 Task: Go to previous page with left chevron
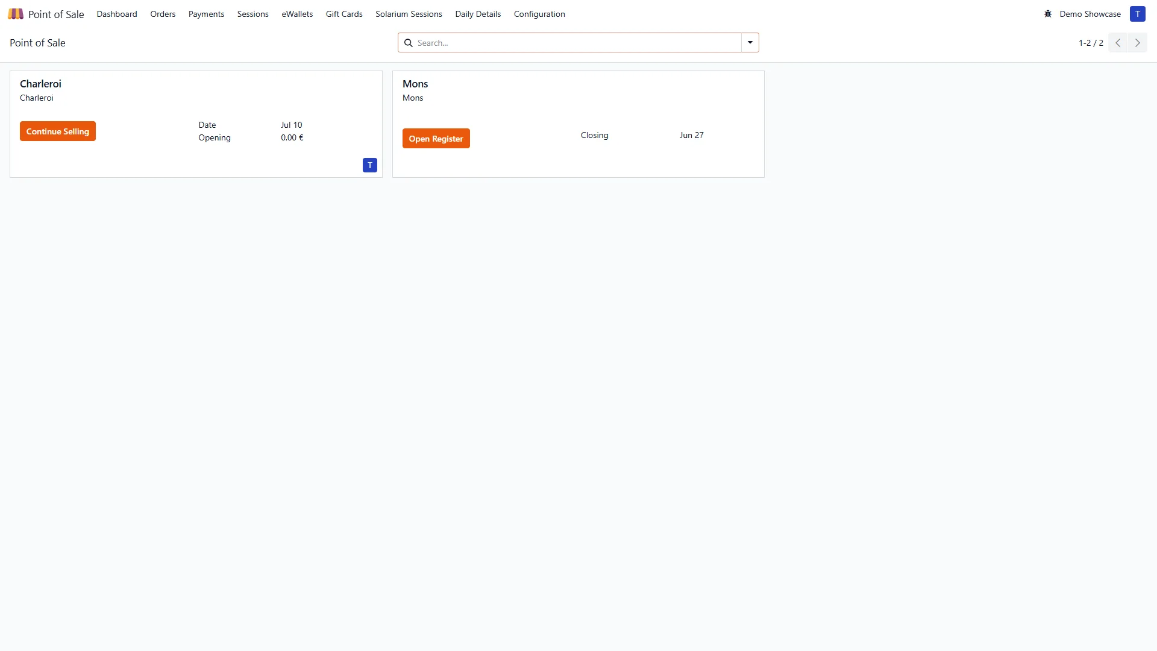pyautogui.click(x=1118, y=43)
